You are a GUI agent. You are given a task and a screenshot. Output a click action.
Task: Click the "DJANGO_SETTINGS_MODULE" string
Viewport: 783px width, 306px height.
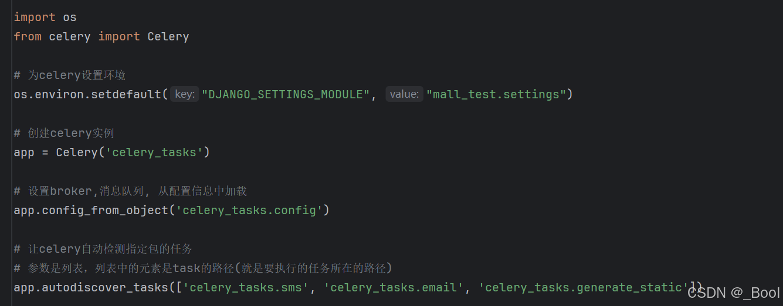(286, 94)
